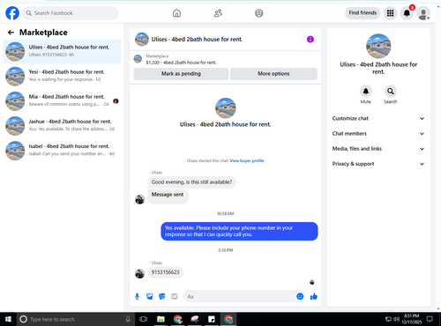The width and height of the screenshot is (441, 326).
Task: Open the View buyer profile link
Action: coord(247,160)
